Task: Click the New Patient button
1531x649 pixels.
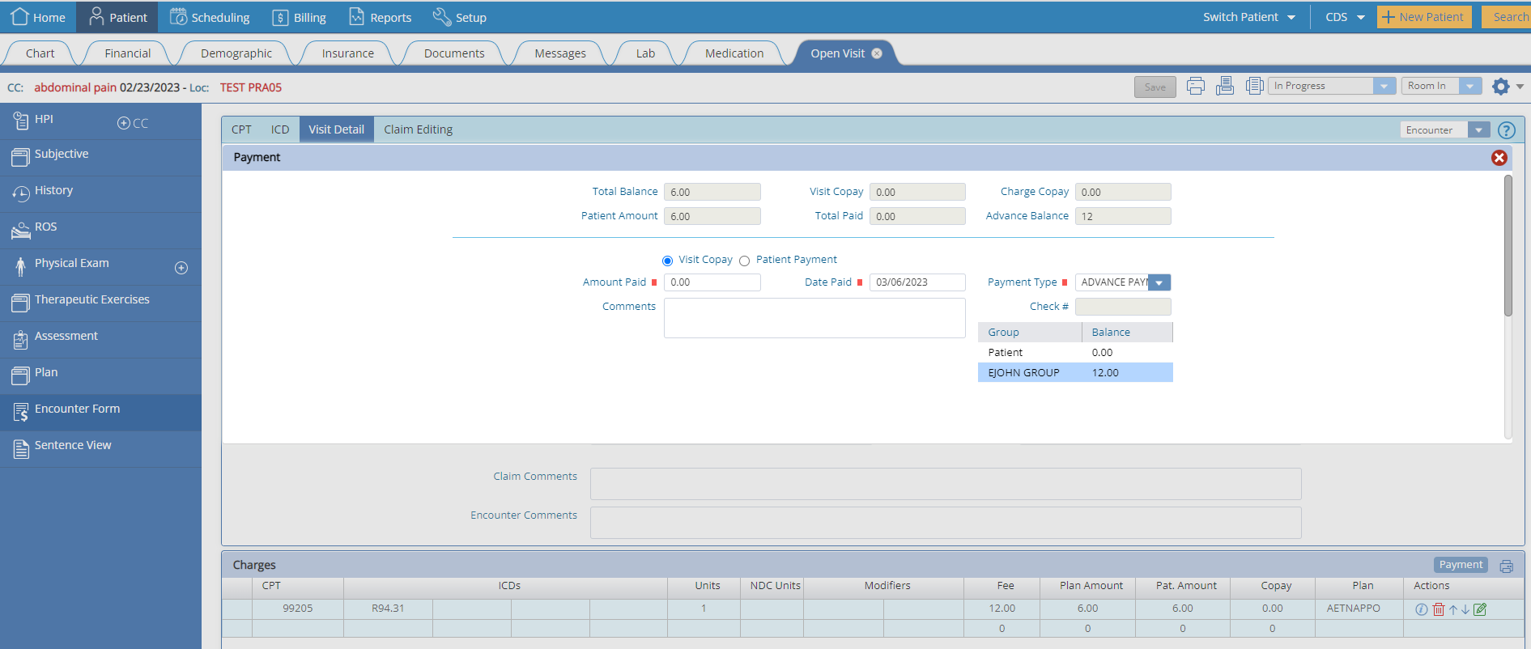Action: (x=1424, y=17)
